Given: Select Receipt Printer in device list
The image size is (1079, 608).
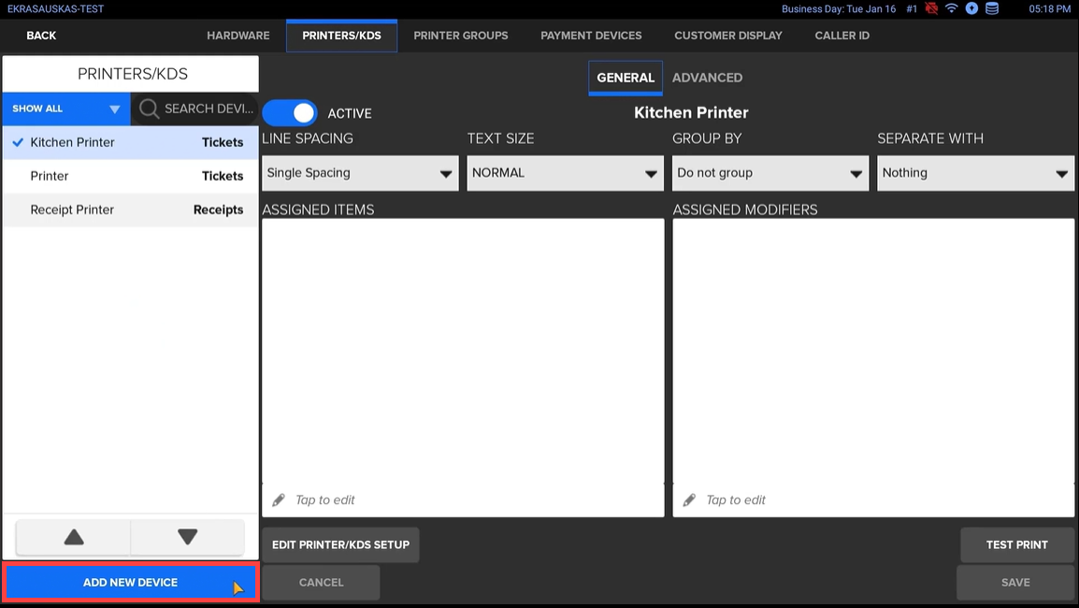Looking at the screenshot, I should [72, 210].
